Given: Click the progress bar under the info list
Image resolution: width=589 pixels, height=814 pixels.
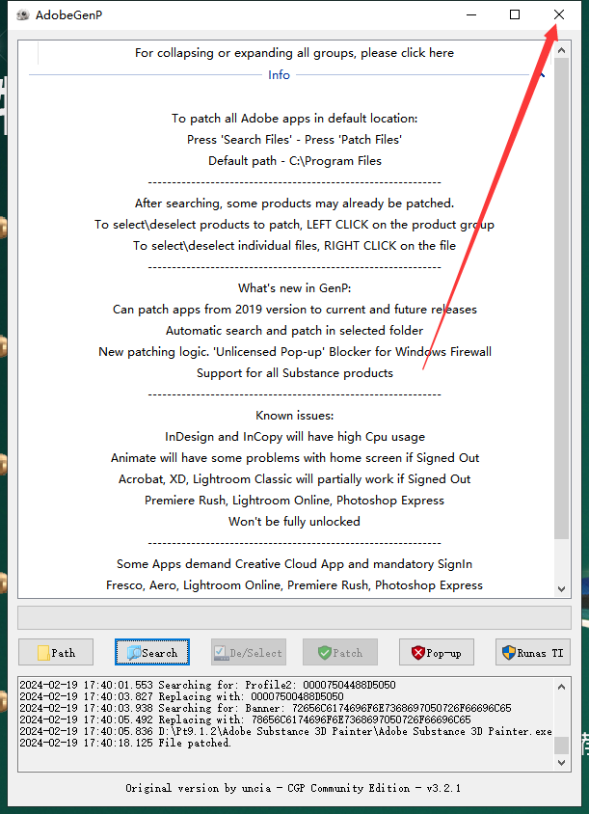Looking at the screenshot, I should click(x=294, y=618).
